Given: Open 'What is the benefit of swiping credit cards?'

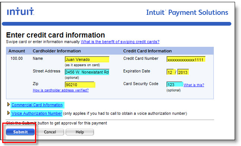Looking at the screenshot, I should coord(120,42).
